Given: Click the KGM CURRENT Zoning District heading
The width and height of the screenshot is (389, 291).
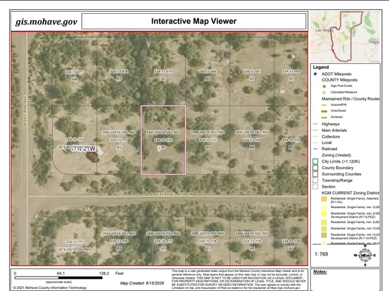Looking at the screenshot, I should pos(350,193).
